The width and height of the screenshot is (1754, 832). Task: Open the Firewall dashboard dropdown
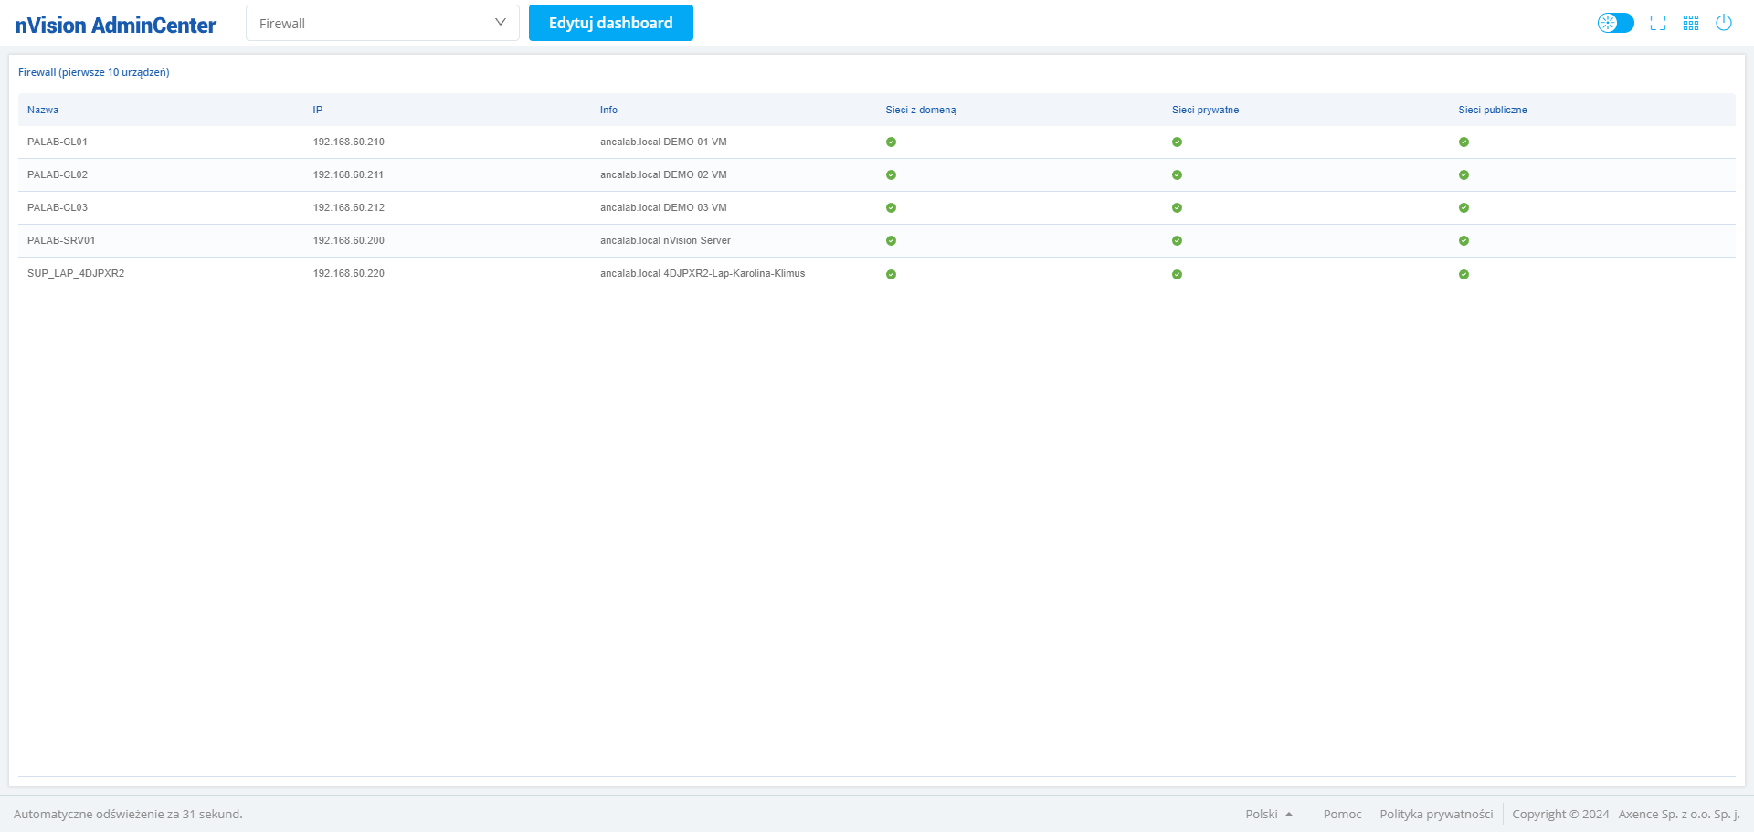(382, 23)
